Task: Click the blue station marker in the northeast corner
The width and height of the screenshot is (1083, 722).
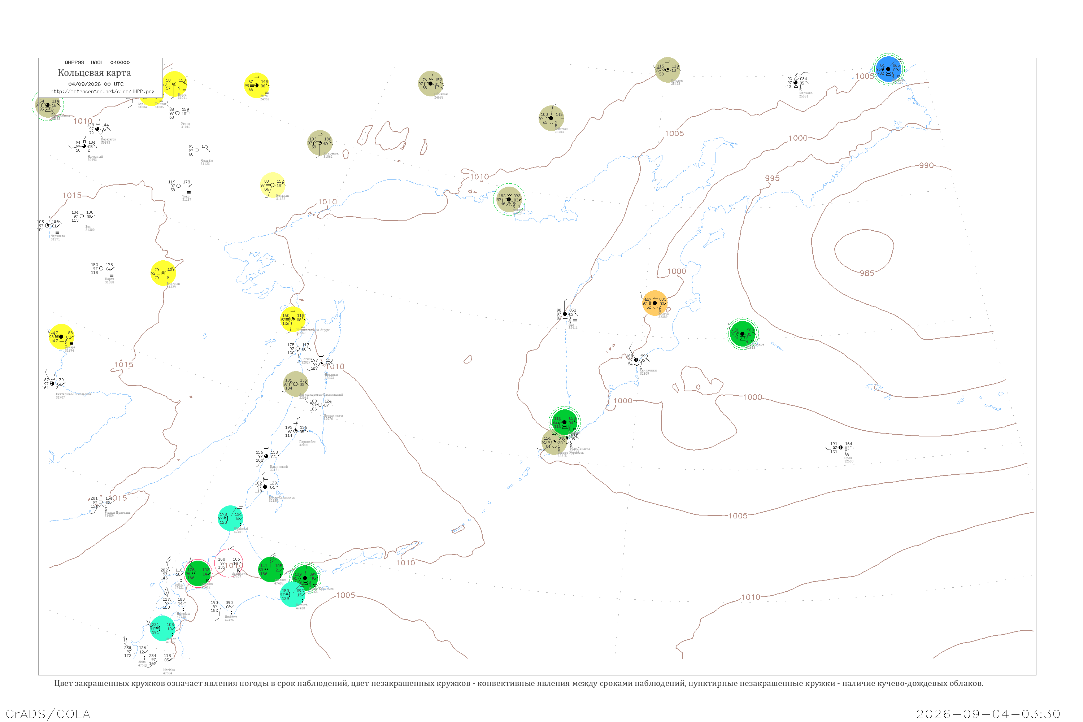Action: pyautogui.click(x=888, y=69)
